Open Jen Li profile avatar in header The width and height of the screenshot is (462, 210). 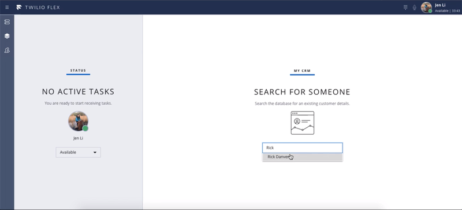pyautogui.click(x=426, y=8)
